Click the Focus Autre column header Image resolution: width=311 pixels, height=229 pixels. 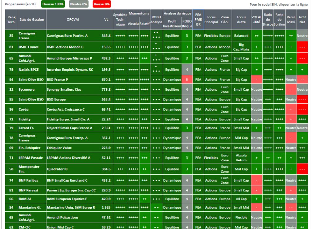tap(241, 20)
